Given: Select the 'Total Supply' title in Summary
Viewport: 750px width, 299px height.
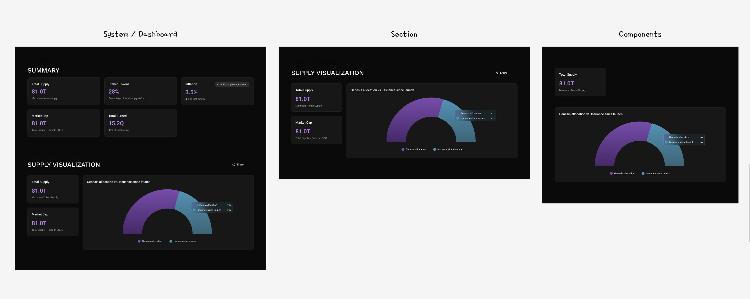Looking at the screenshot, I should 40,84.
